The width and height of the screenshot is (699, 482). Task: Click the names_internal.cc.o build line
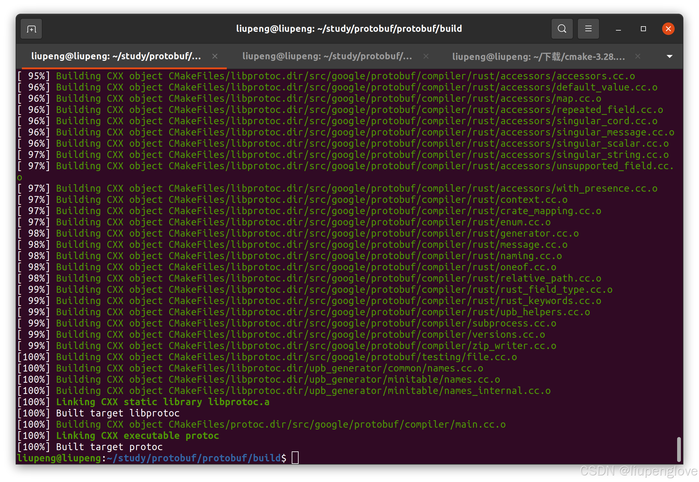[284, 391]
